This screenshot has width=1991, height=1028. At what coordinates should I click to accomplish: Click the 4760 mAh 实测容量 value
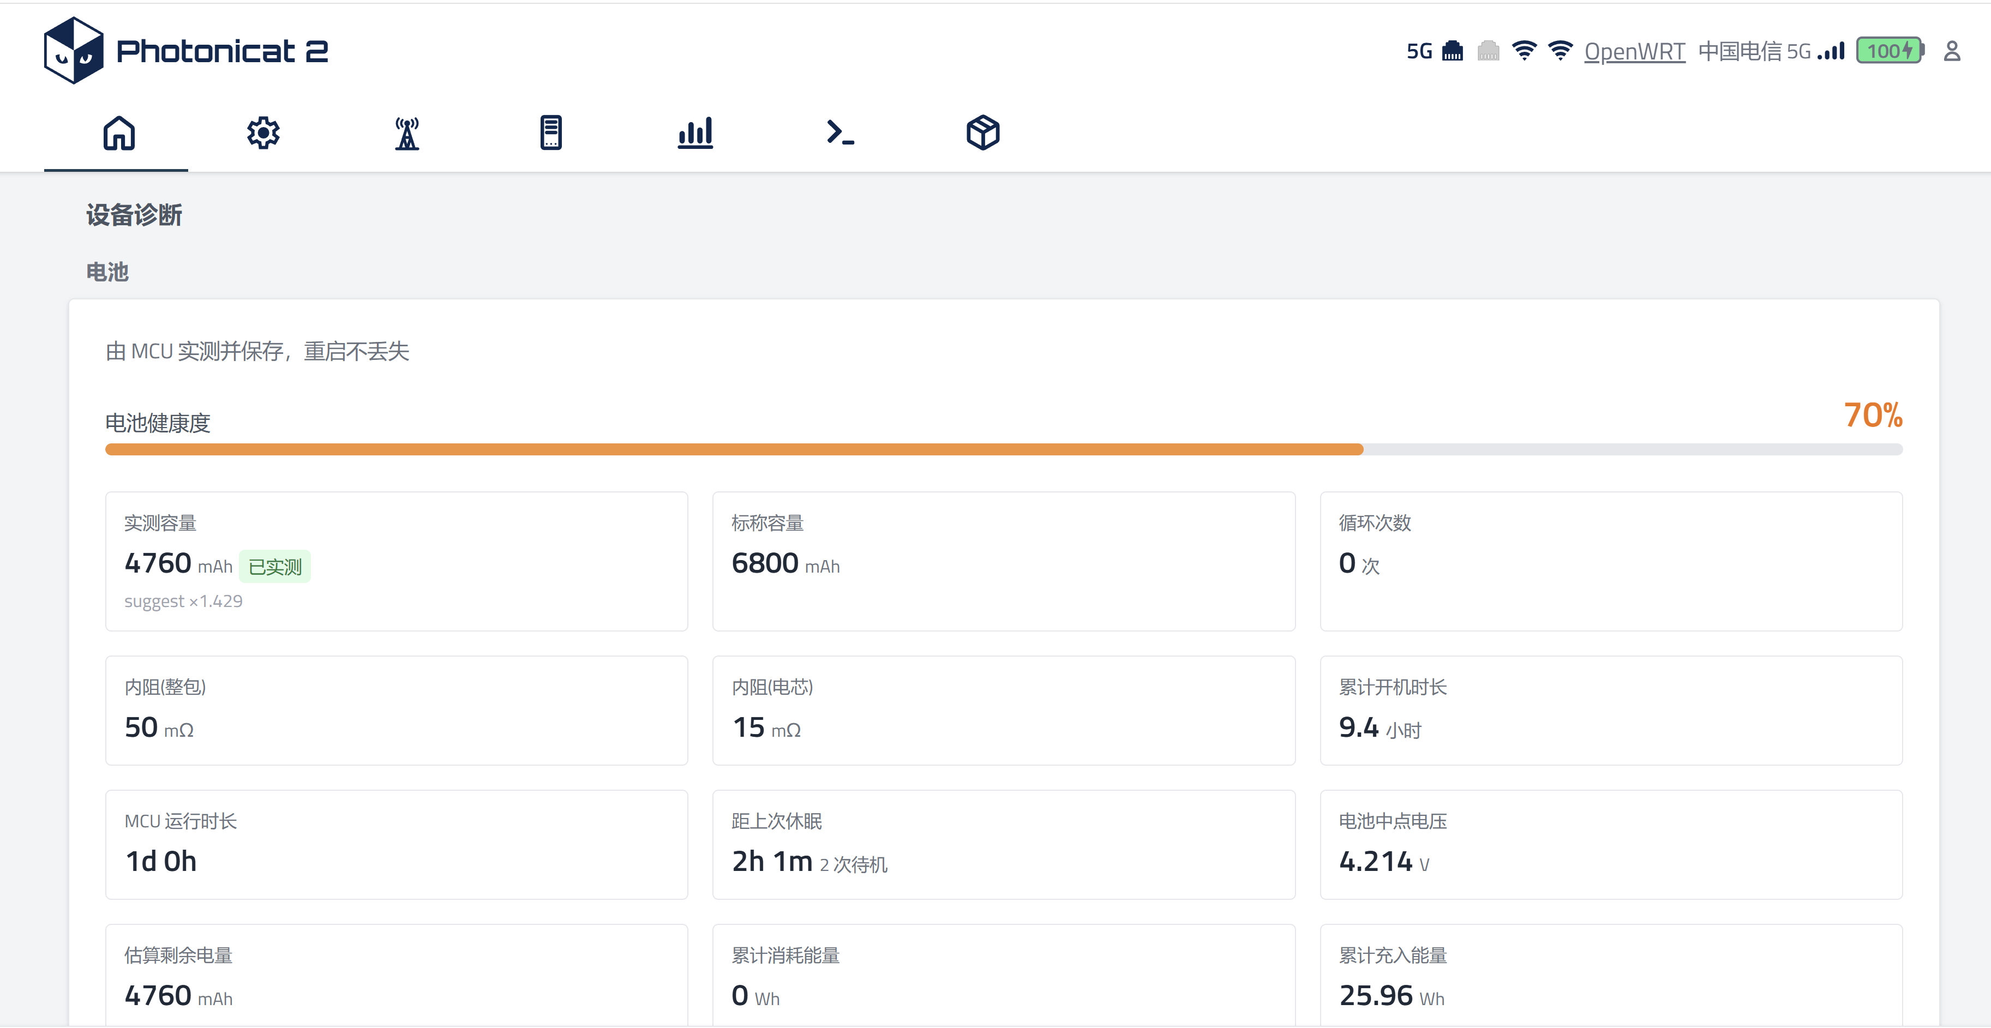coord(178,563)
